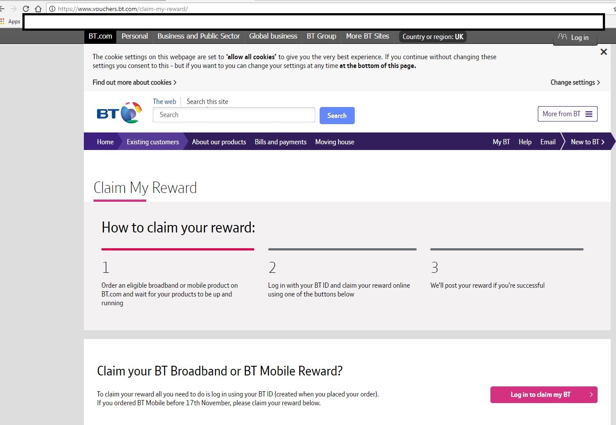The height and width of the screenshot is (425, 616).
Task: Click the page reload icon
Action: (25, 8)
